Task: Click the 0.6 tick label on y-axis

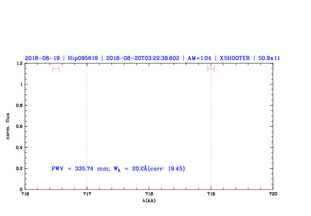Action: tap(19, 126)
